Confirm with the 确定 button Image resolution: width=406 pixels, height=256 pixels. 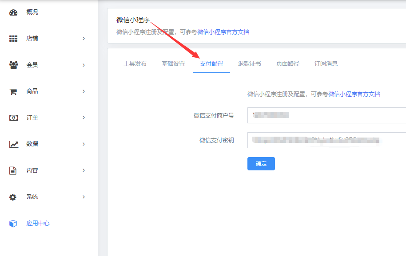click(261, 164)
